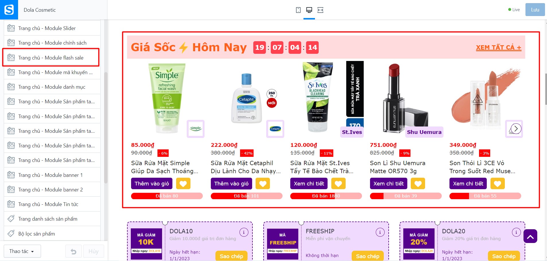
Task: Click the Lưu save button
Action: click(535, 10)
